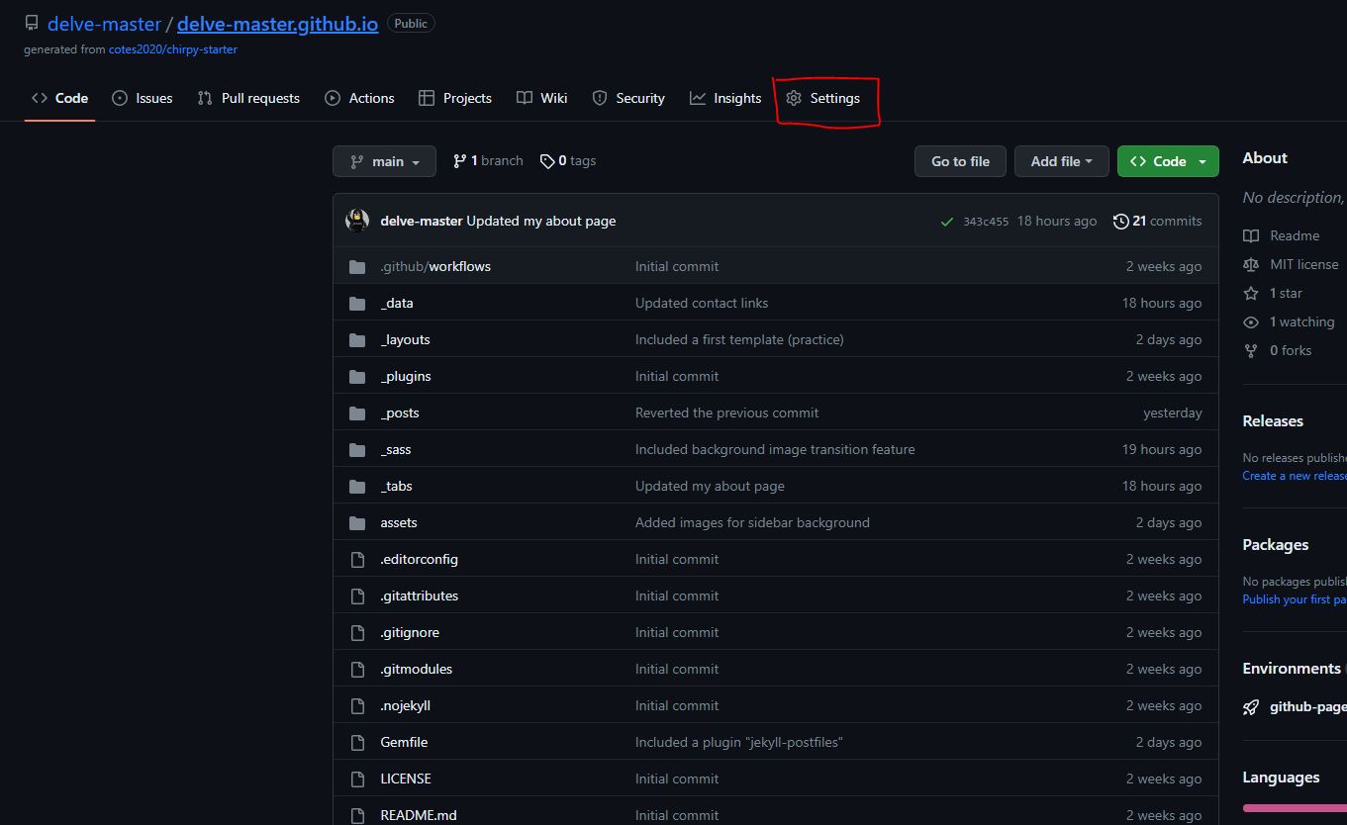Click the rocket icon beside github-pages environment

1251,706
